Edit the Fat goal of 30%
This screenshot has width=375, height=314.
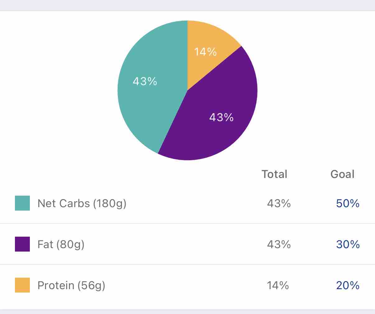tap(348, 244)
